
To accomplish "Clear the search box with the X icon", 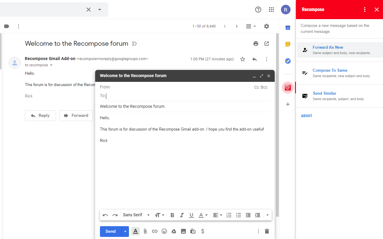I will click(89, 10).
